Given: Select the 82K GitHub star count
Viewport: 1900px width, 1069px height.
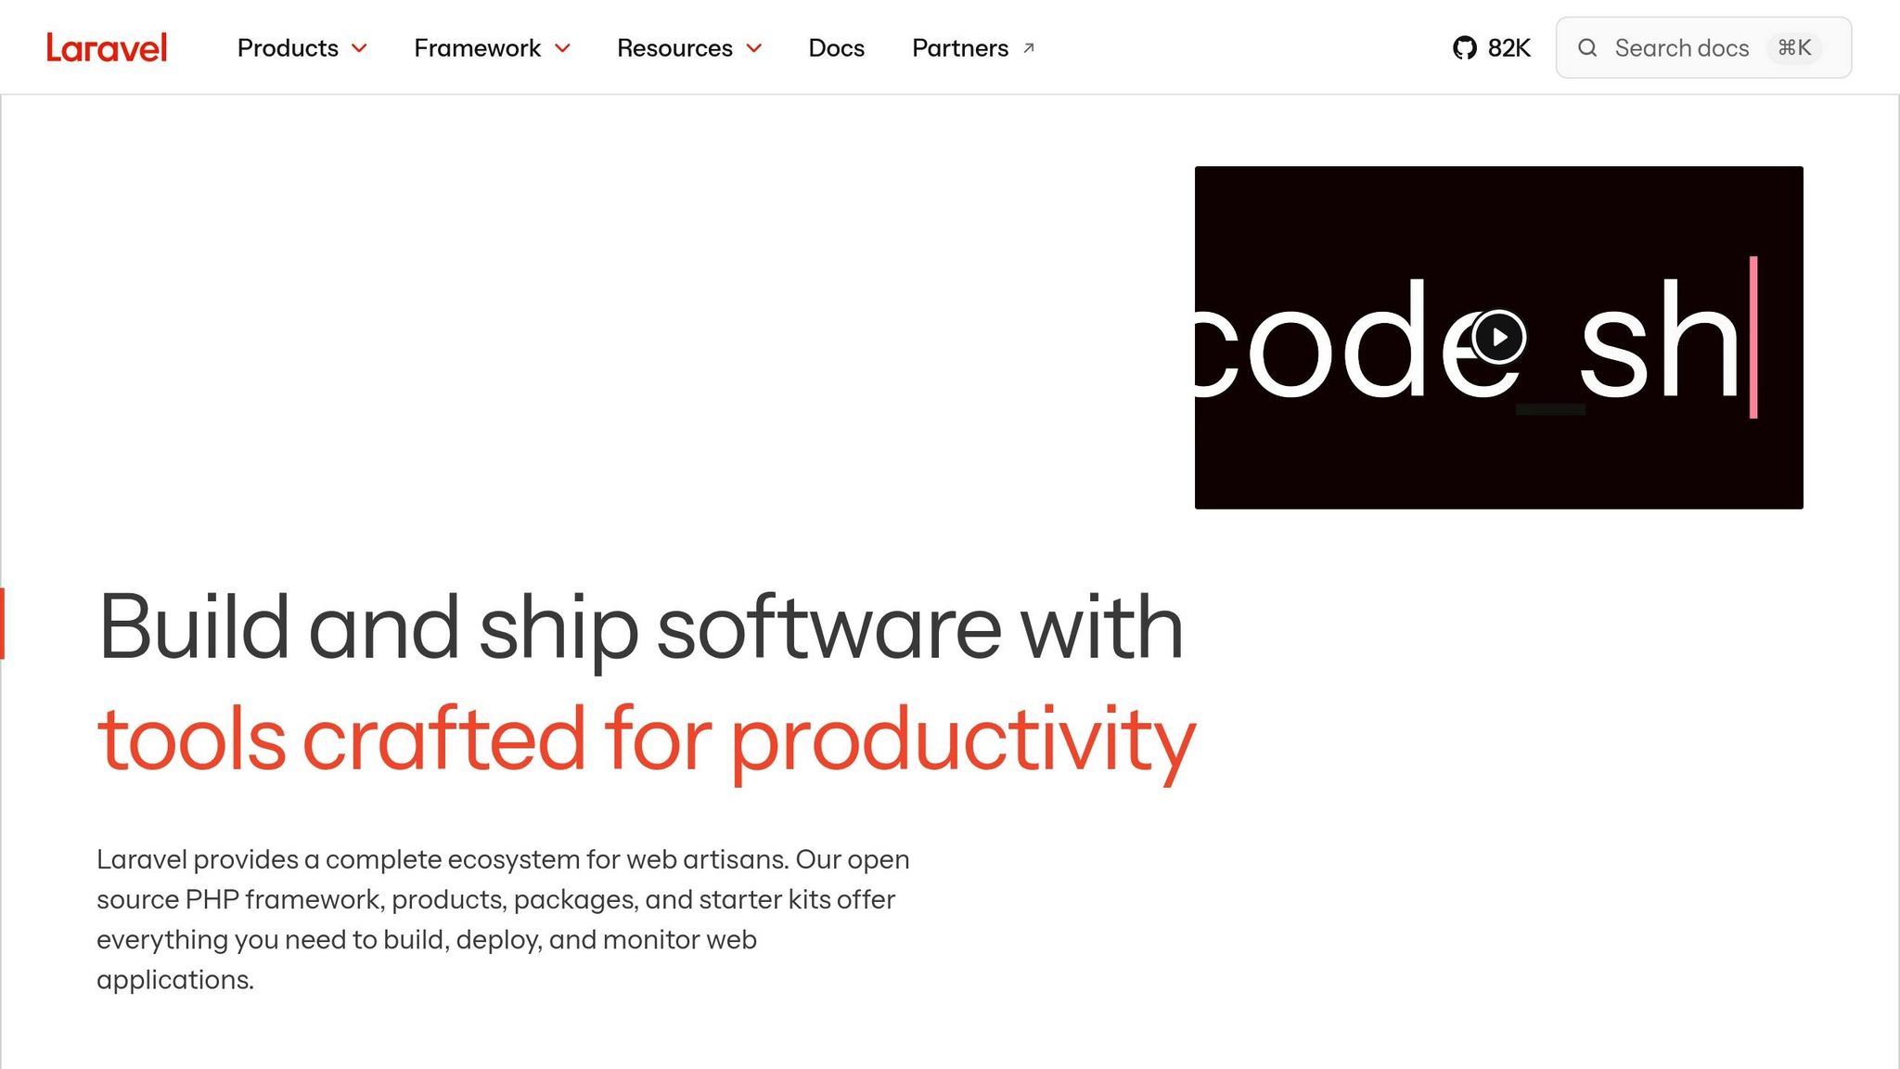Looking at the screenshot, I should coord(1509,47).
